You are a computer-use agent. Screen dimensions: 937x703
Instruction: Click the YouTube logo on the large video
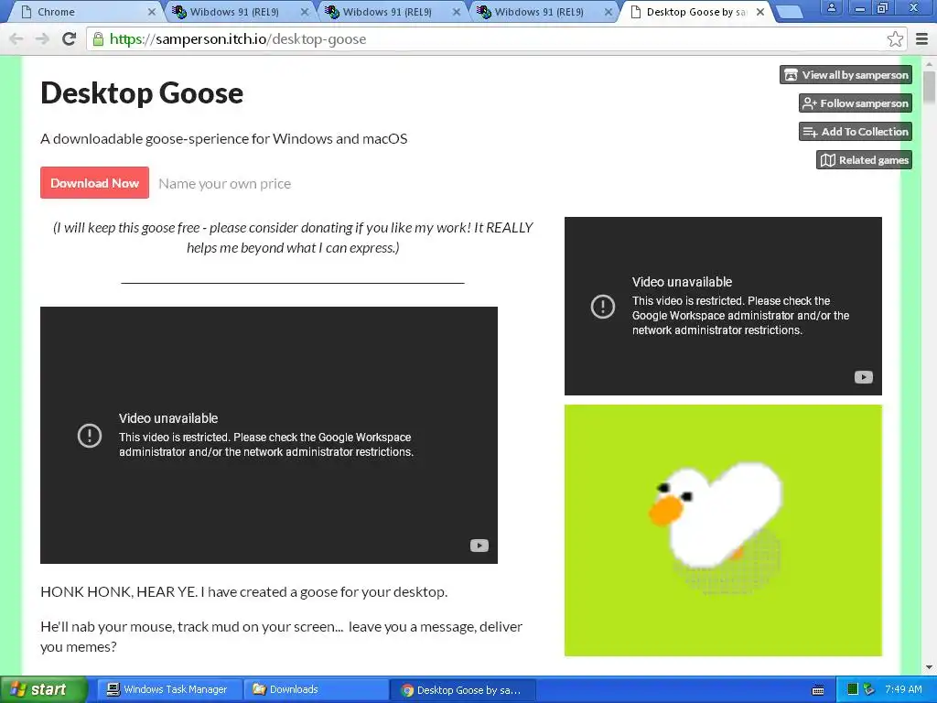[x=479, y=546]
